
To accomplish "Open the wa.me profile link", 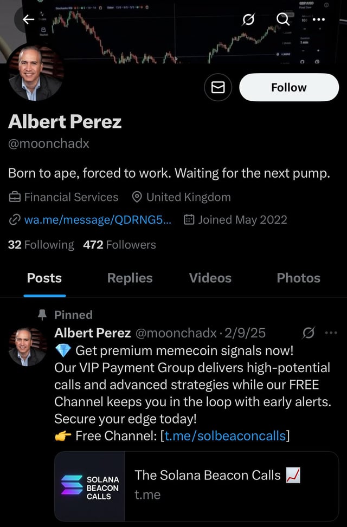I will 98,219.
